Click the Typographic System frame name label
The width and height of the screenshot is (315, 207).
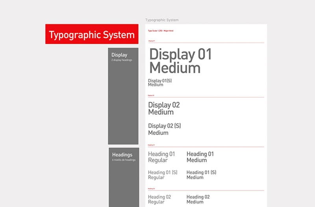161,20
